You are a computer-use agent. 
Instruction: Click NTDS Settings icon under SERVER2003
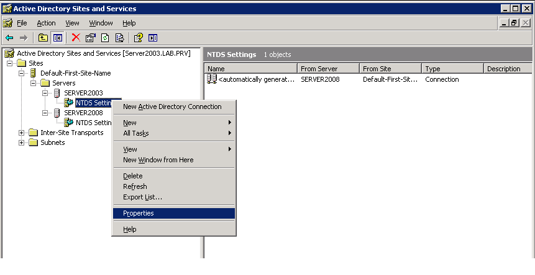click(68, 103)
